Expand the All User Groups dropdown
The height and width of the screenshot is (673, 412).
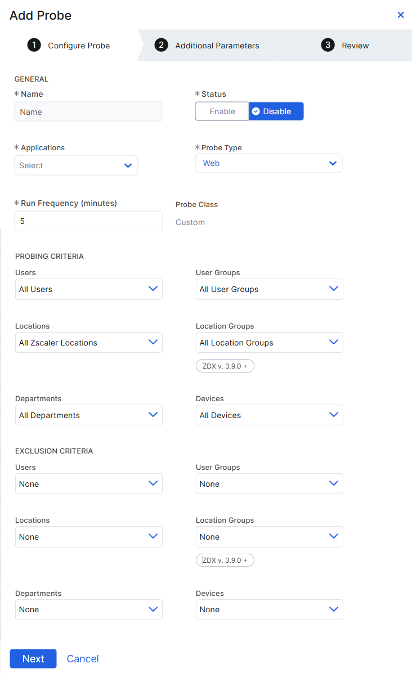point(269,289)
